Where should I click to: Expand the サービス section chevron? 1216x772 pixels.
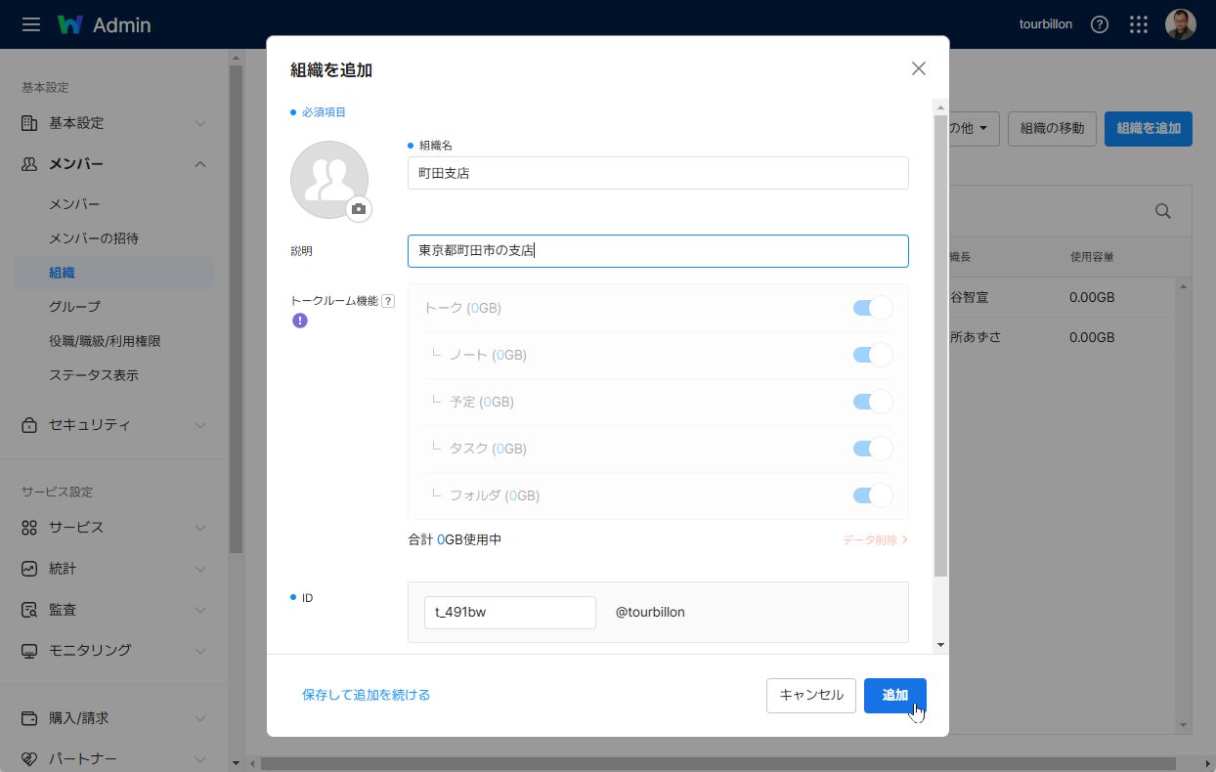[200, 528]
